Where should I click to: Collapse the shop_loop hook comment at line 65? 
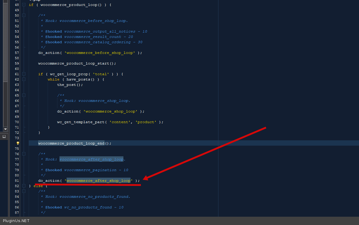[24, 95]
